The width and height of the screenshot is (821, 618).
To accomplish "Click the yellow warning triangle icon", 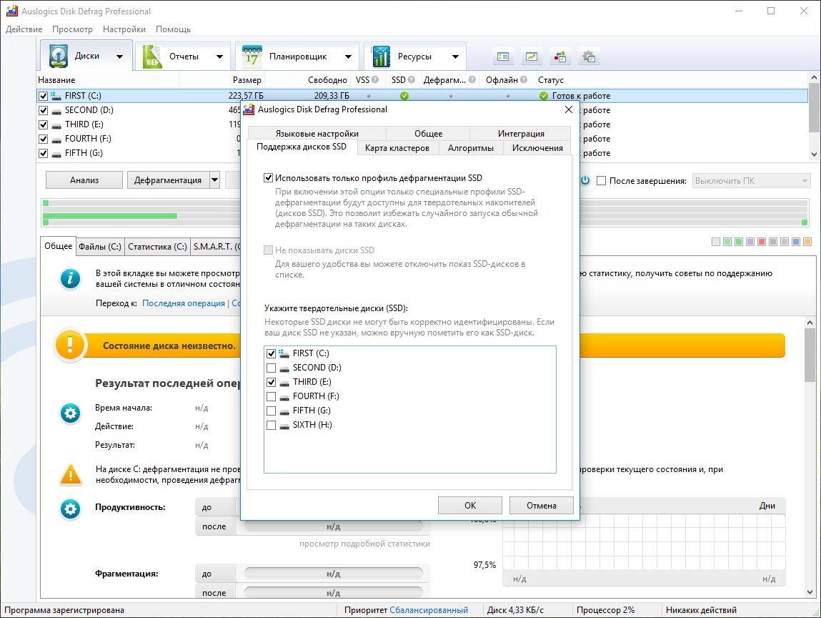I will coord(71,474).
